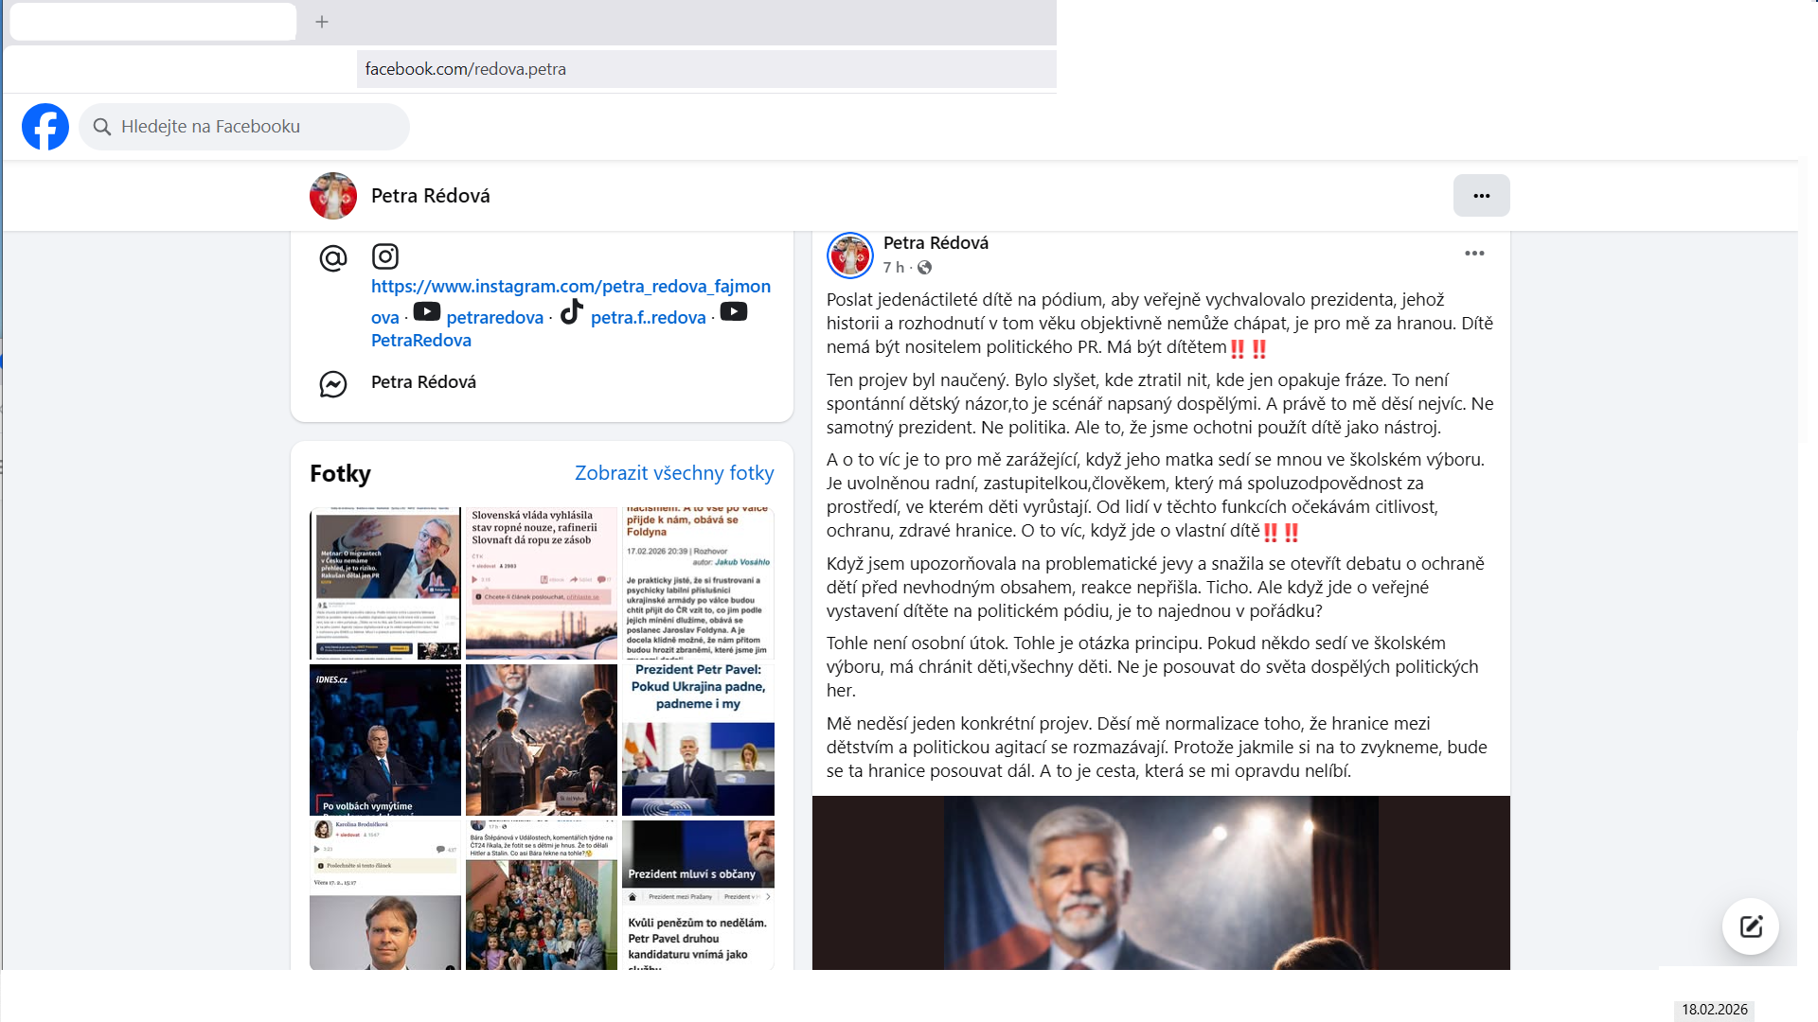1818x1022 pixels.
Task: Click the YouTube icon before petraredova
Action: 426,312
